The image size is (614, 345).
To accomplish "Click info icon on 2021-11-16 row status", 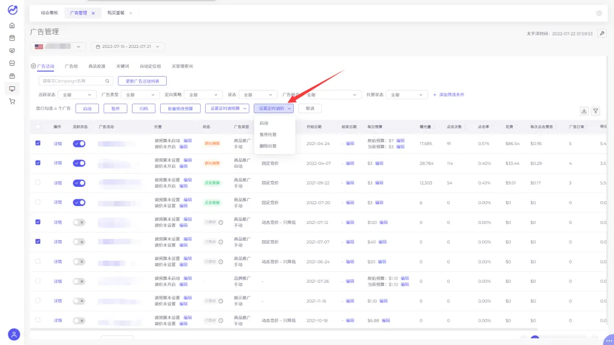I will (x=221, y=301).
